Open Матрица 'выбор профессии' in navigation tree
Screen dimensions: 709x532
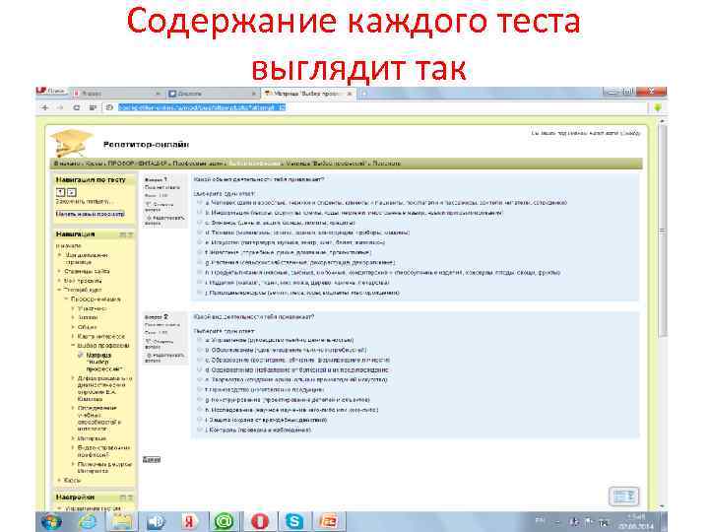click(104, 362)
